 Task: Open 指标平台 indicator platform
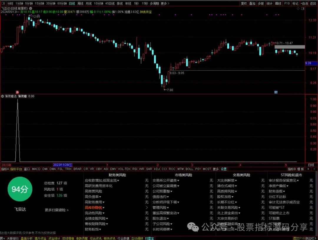pyautogui.click(x=16, y=169)
